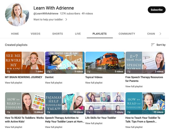Image resolution: width=169 pixels, height=132 pixels.
Task: Click the 127K subscribers count
Action: [x=70, y=14]
